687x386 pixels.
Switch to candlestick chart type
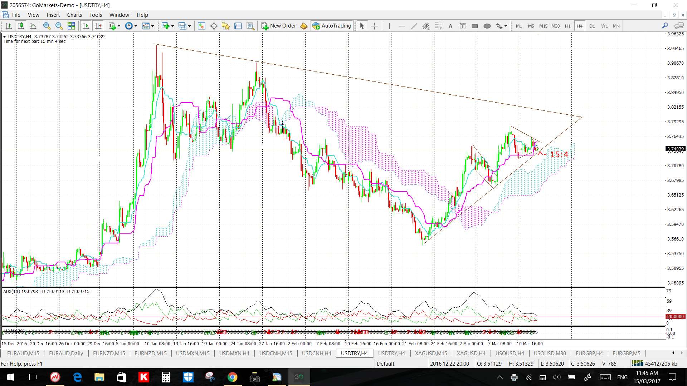pos(21,26)
